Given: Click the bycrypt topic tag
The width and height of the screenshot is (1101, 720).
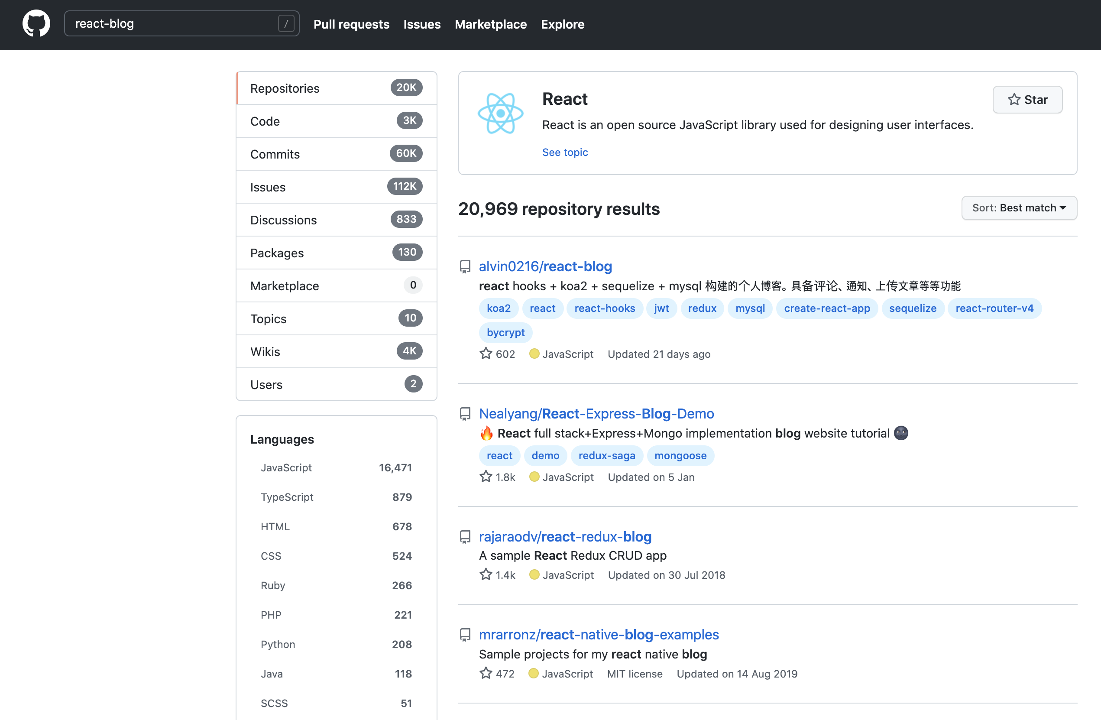Looking at the screenshot, I should tap(505, 332).
